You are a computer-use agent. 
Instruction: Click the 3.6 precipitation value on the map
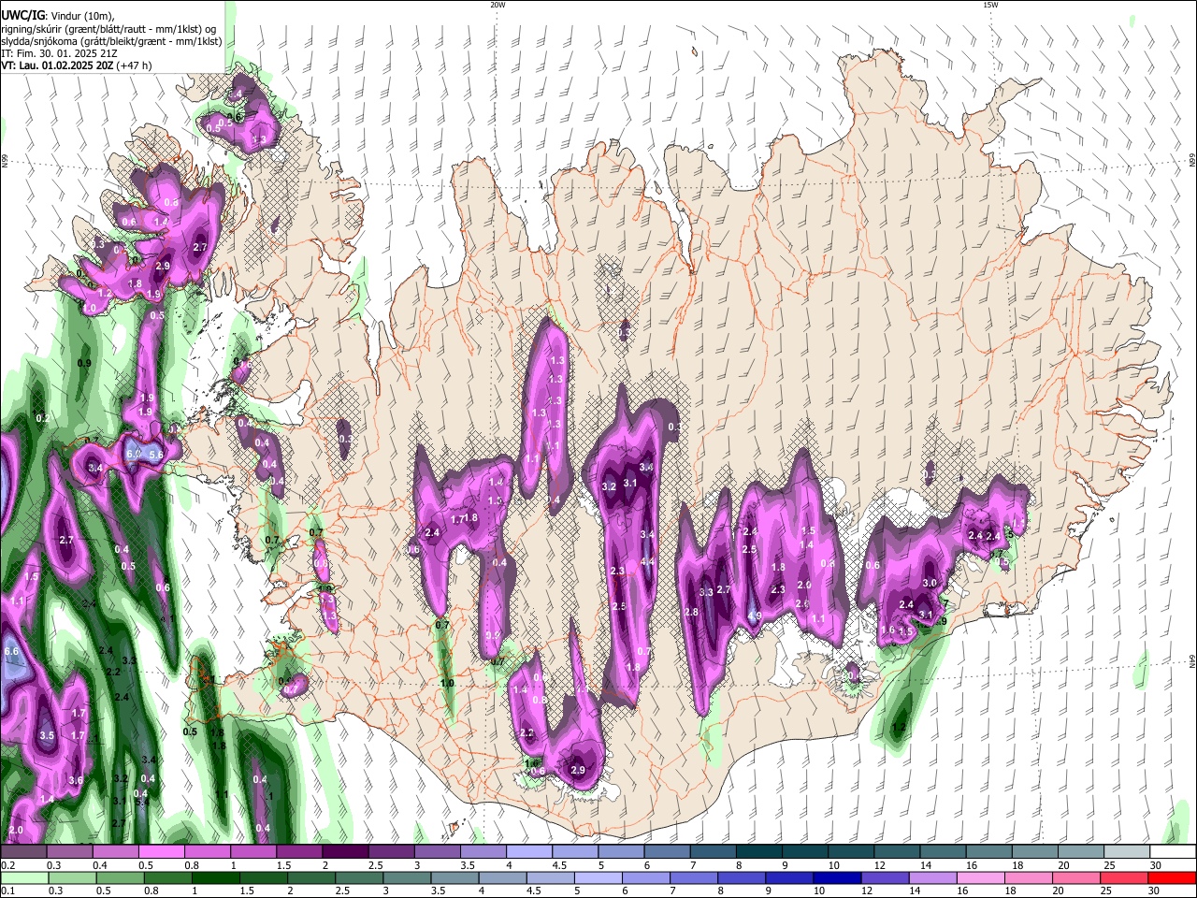coord(76,780)
